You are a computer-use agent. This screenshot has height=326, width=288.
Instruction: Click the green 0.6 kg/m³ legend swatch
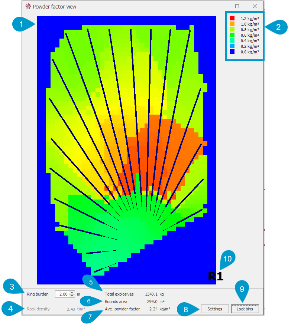coord(232,35)
